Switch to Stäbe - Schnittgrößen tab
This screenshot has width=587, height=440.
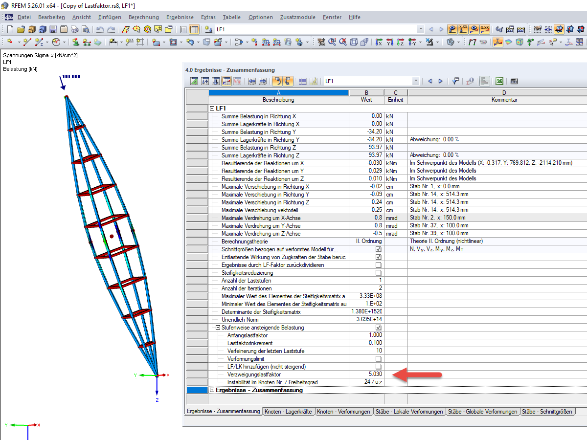coord(547,412)
